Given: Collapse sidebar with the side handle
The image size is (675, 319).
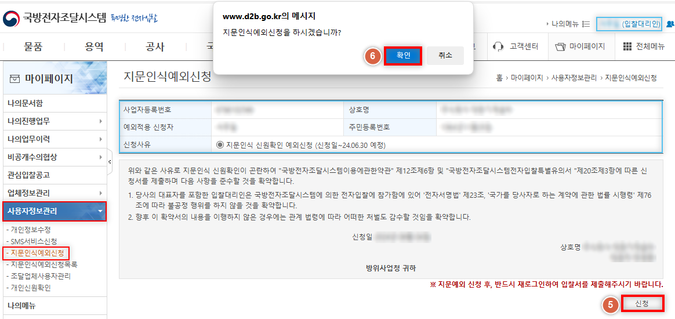Looking at the screenshot, I should [x=110, y=162].
